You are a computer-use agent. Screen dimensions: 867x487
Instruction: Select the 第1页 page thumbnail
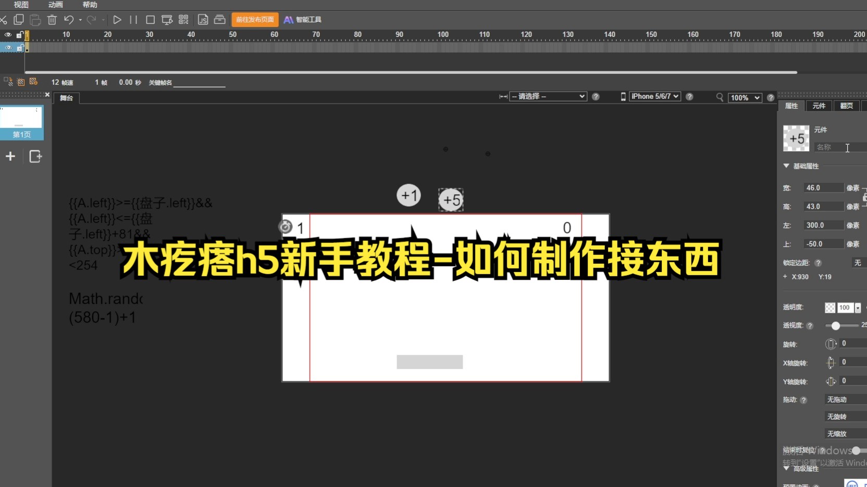[x=21, y=123]
